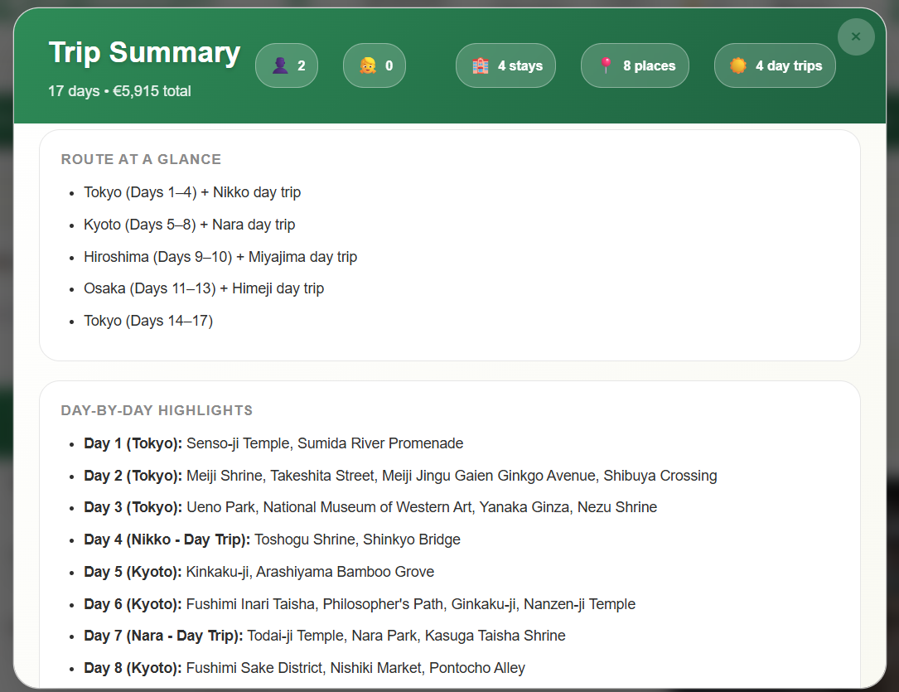This screenshot has height=692, width=899.
Task: Select the Osaka Days 11–13 route entry
Action: [x=204, y=288]
